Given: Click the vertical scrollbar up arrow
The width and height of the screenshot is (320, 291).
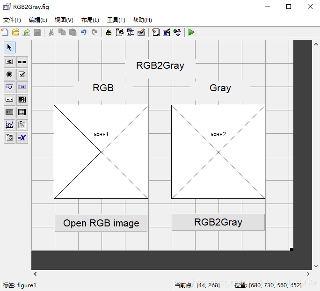Looking at the screenshot, I should pos(316,44).
